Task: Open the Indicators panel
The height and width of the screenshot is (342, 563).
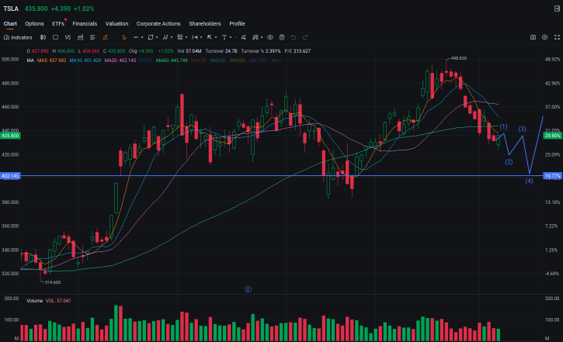Action: (x=18, y=37)
